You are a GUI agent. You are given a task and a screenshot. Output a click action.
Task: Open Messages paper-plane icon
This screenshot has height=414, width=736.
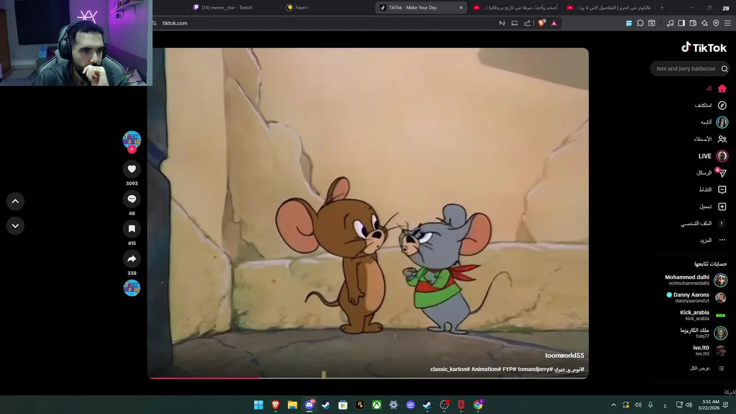[722, 173]
